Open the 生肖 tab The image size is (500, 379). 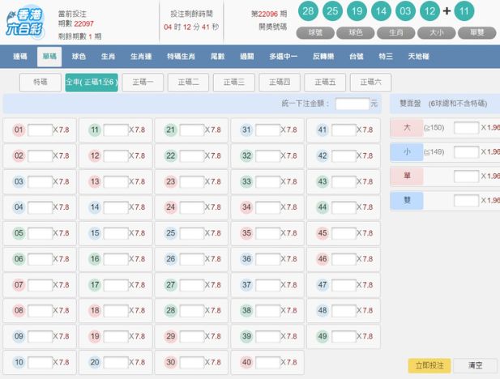click(108, 57)
